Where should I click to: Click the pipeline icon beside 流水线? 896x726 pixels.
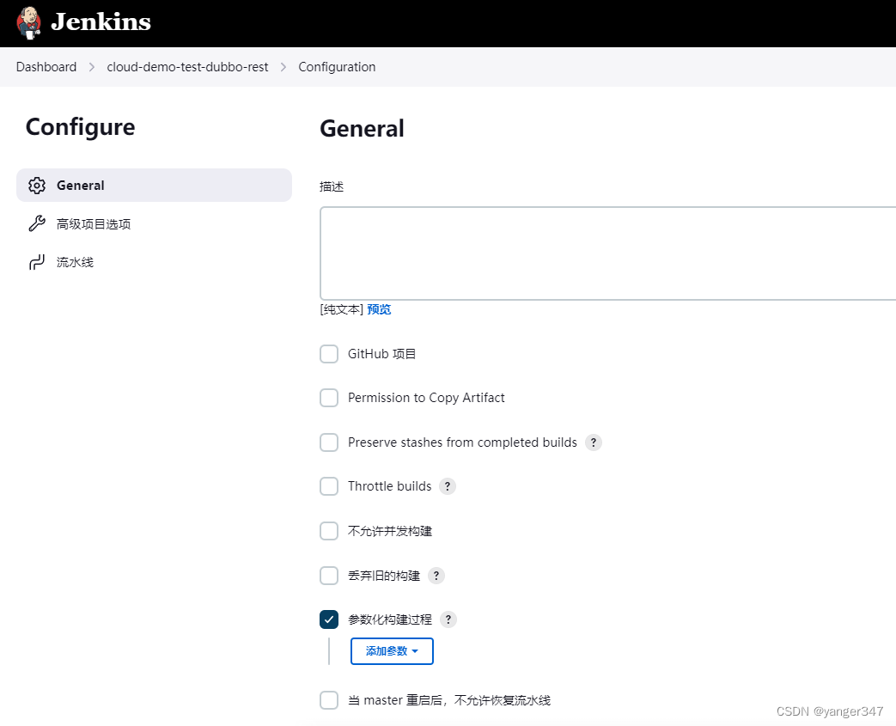[x=37, y=262]
